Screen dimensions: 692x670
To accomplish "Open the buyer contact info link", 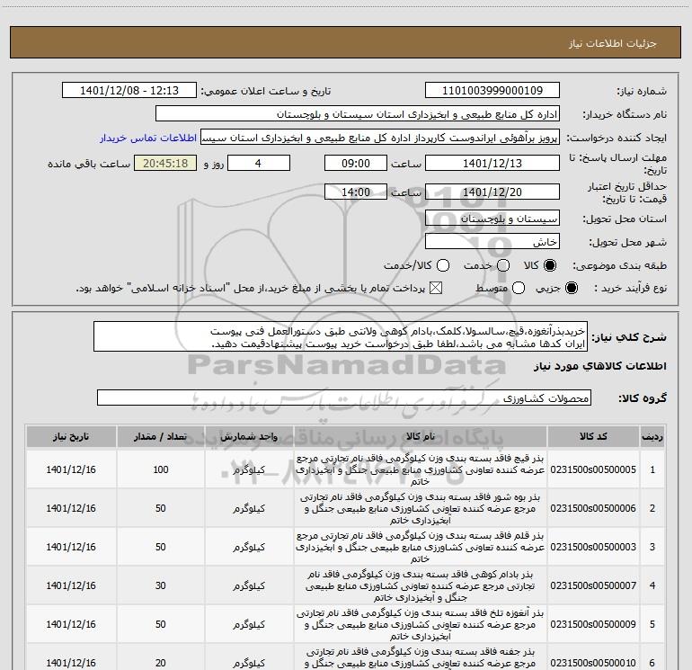I will tap(148, 138).
